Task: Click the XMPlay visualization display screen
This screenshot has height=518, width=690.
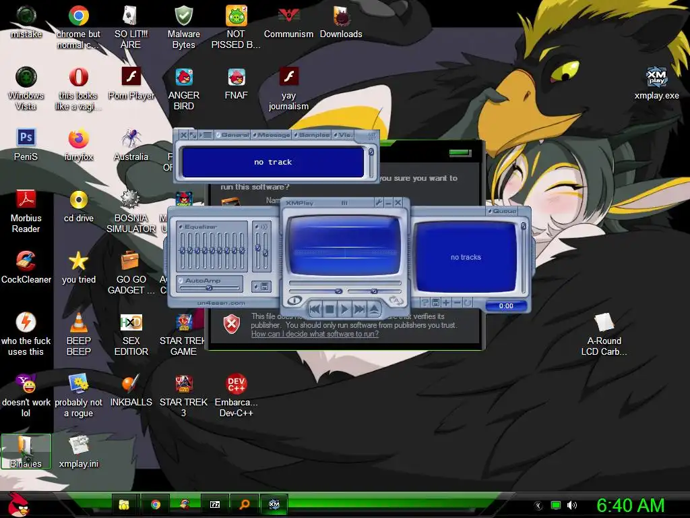Action: pyautogui.click(x=344, y=247)
